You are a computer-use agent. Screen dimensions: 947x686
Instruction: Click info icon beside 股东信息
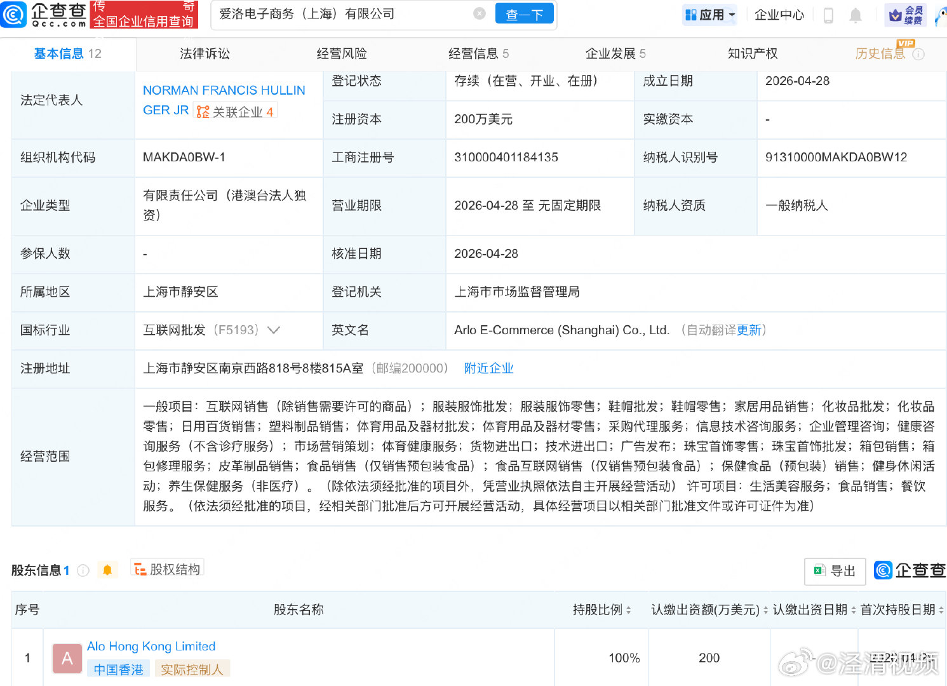[83, 570]
